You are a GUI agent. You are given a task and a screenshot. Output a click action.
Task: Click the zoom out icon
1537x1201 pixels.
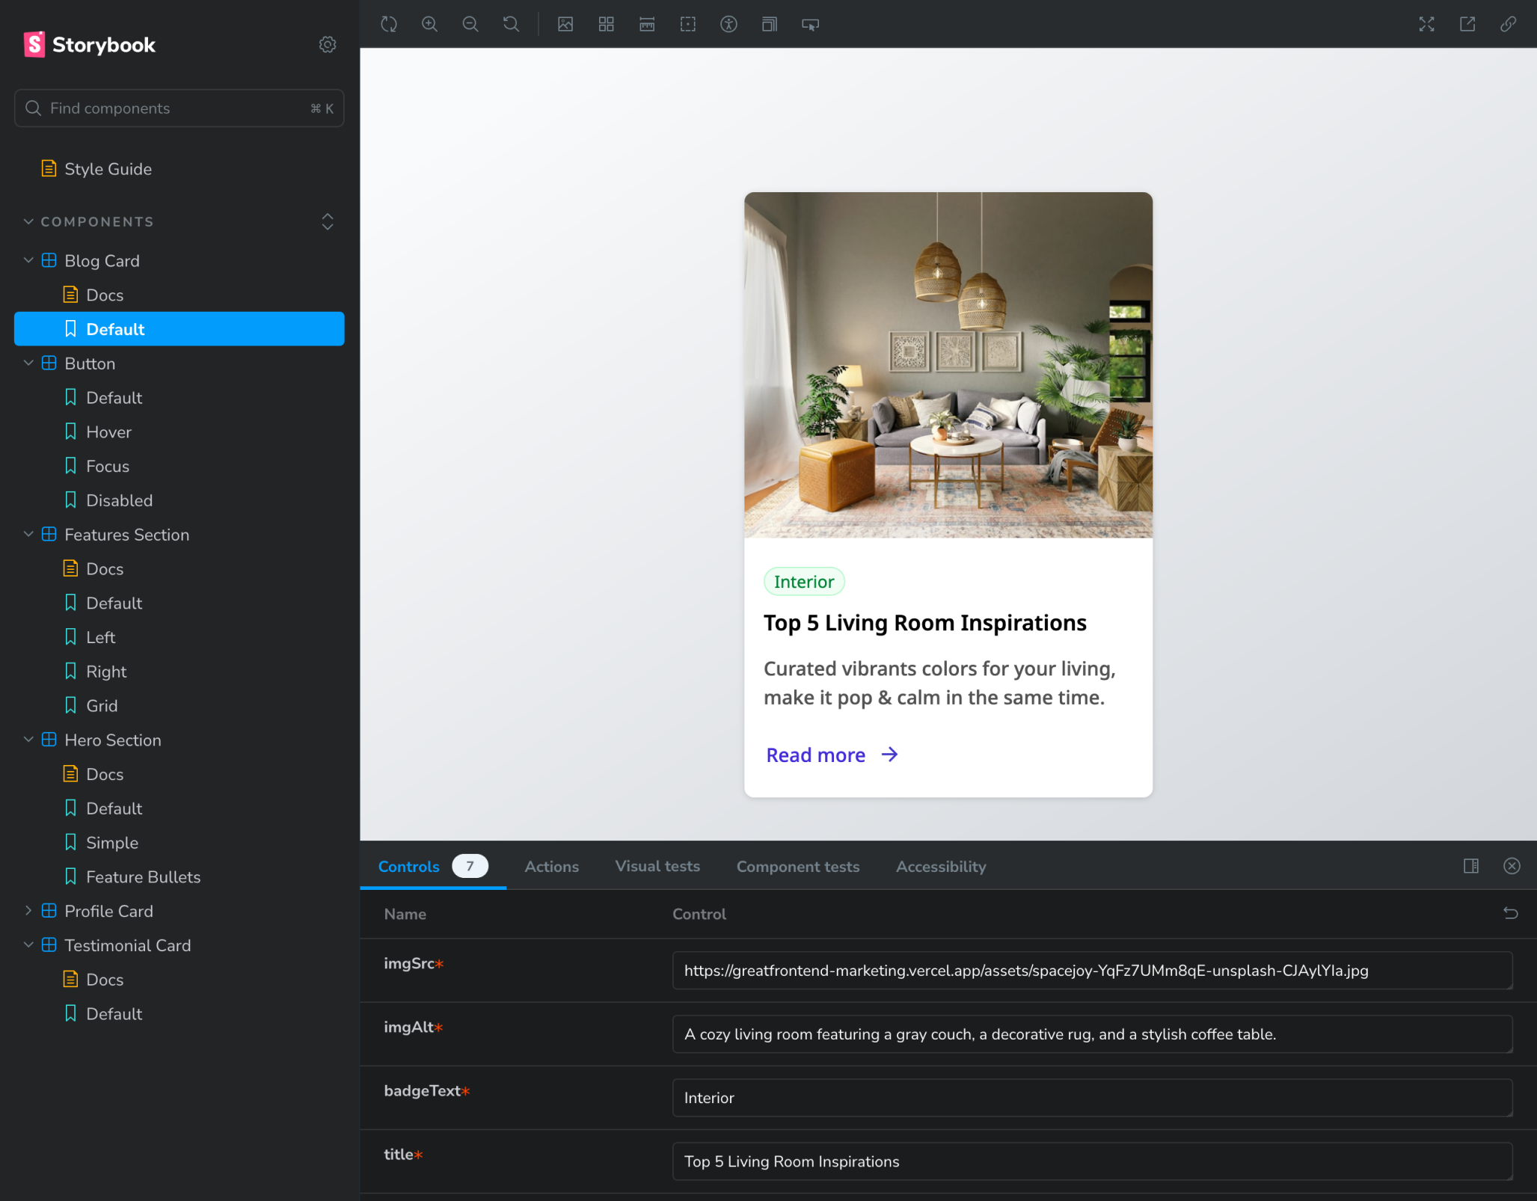click(x=470, y=24)
